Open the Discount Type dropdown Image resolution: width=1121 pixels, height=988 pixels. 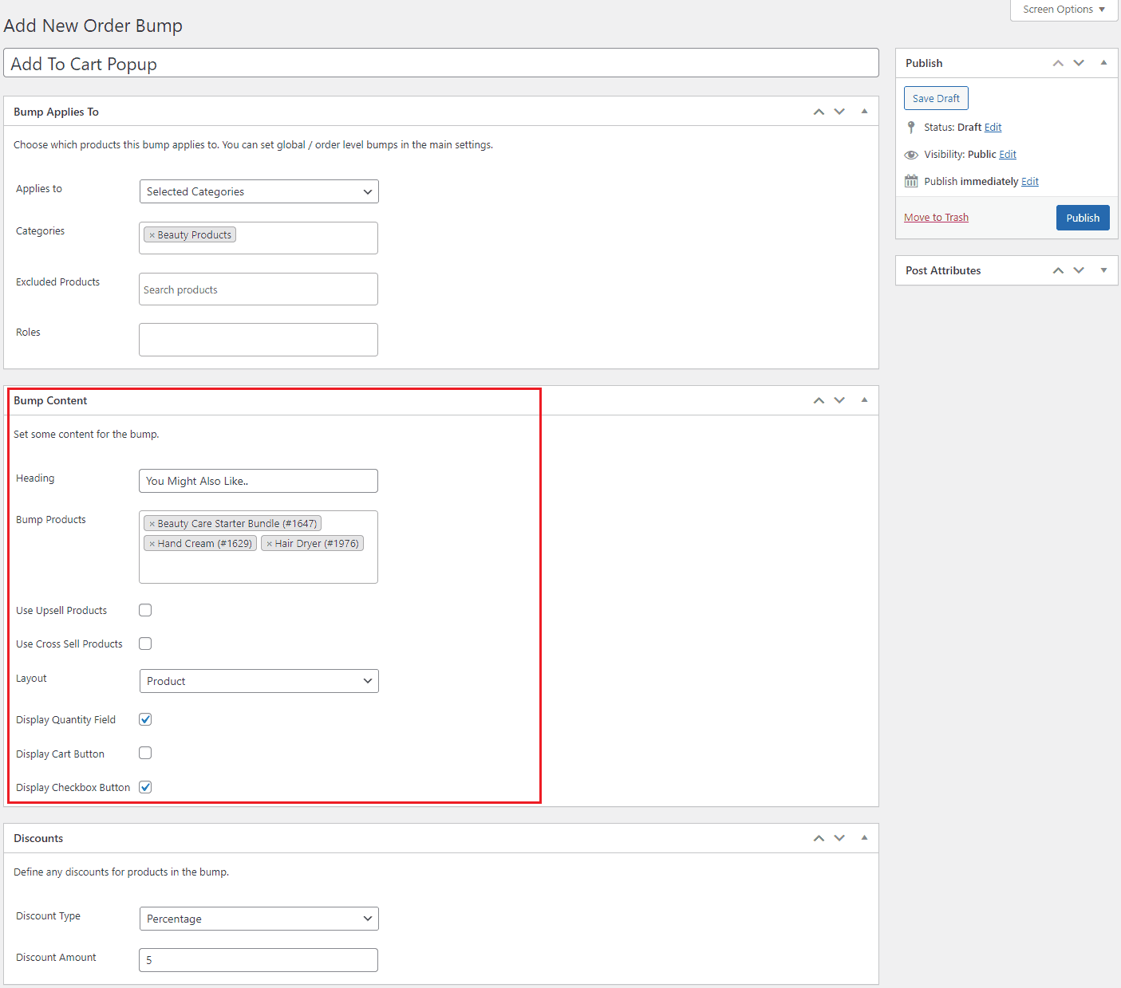[x=258, y=919]
